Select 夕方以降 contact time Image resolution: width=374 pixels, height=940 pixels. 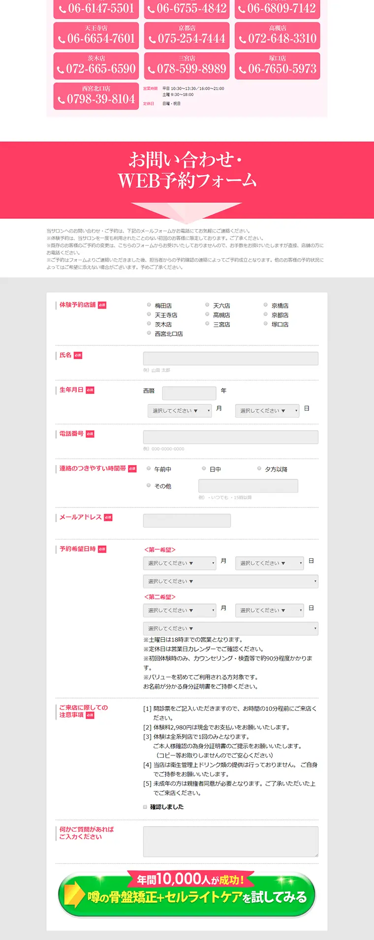click(x=259, y=469)
